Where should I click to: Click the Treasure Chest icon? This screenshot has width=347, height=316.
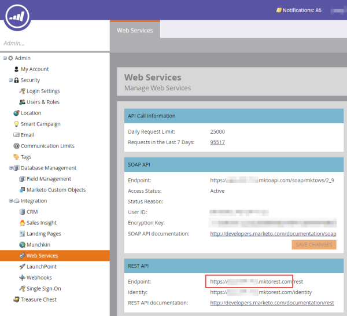16,299
